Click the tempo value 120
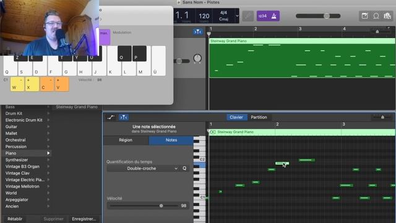Viewport: 396px width, 223px height. [204, 16]
